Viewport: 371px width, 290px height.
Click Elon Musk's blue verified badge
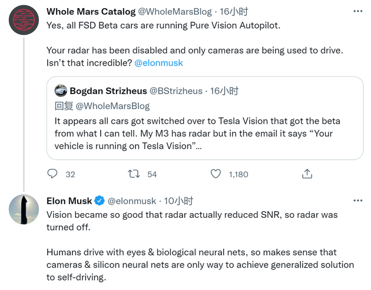pos(100,201)
